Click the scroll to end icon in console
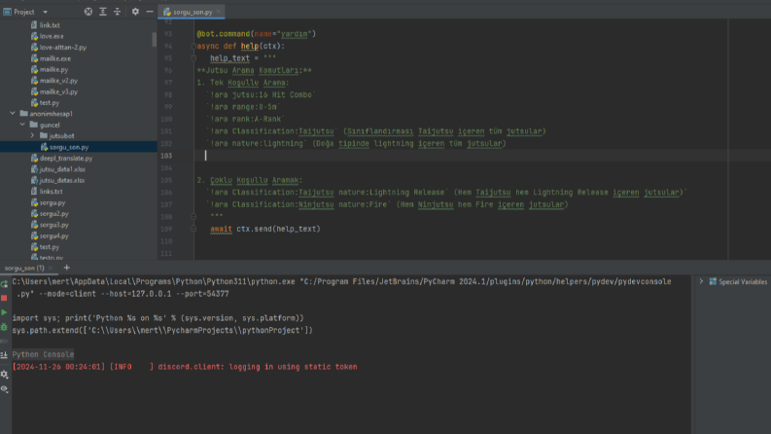This screenshot has height=434, width=771. coord(5,355)
